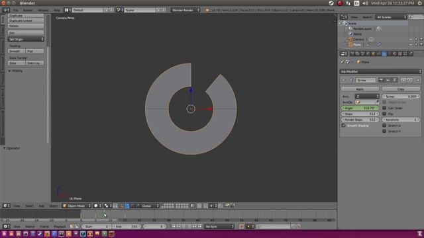Screen dimensions: 424x238
Task: Move Screw modifier up the stack
Action: 403,80
